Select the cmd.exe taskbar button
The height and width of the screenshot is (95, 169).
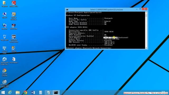56,93
